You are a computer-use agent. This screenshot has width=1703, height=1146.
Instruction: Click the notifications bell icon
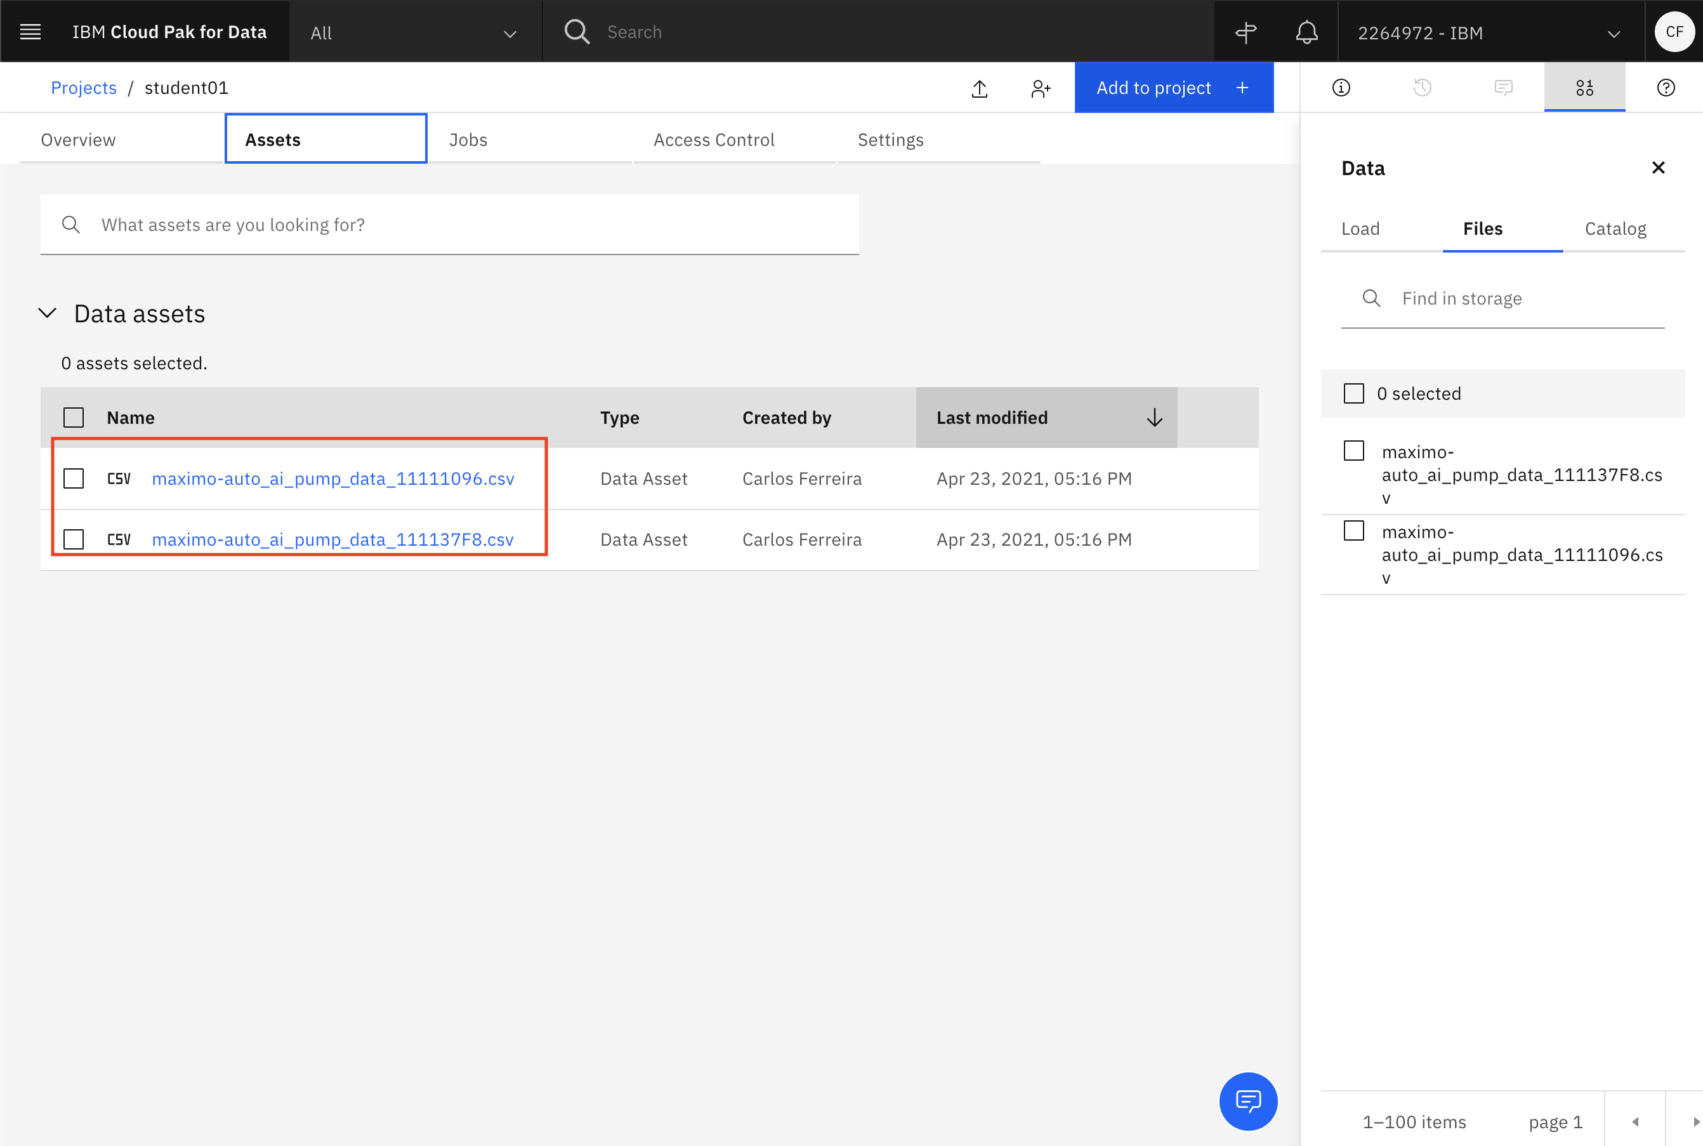[1308, 32]
